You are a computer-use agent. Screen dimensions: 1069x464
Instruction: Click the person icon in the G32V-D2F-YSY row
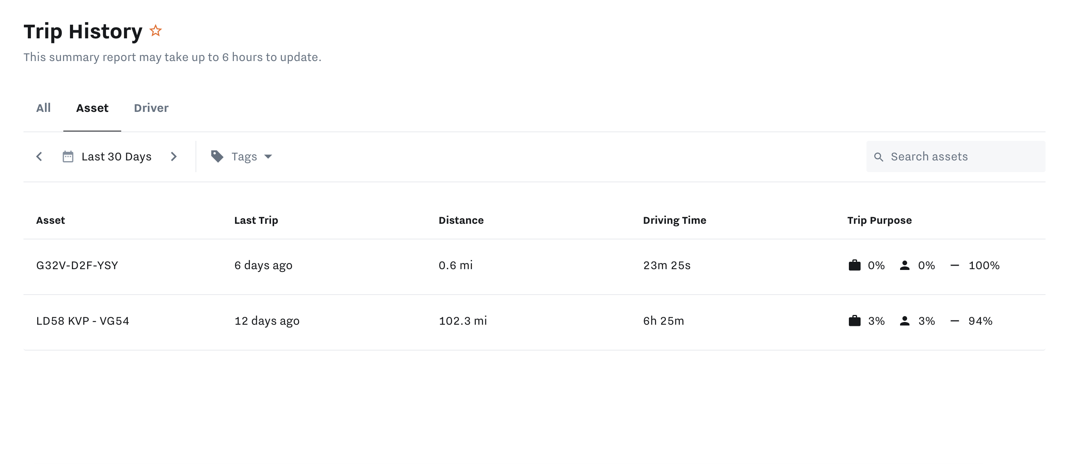pos(905,265)
